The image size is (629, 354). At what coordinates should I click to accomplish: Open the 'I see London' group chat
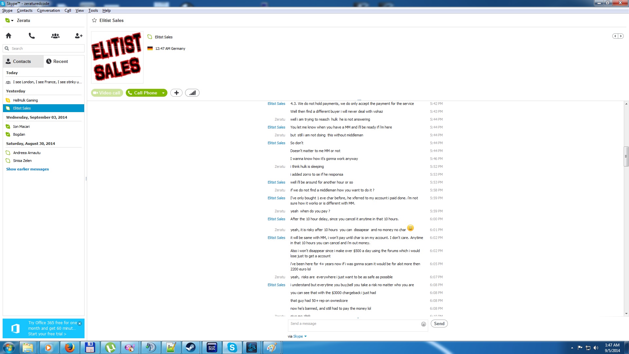[x=44, y=82]
